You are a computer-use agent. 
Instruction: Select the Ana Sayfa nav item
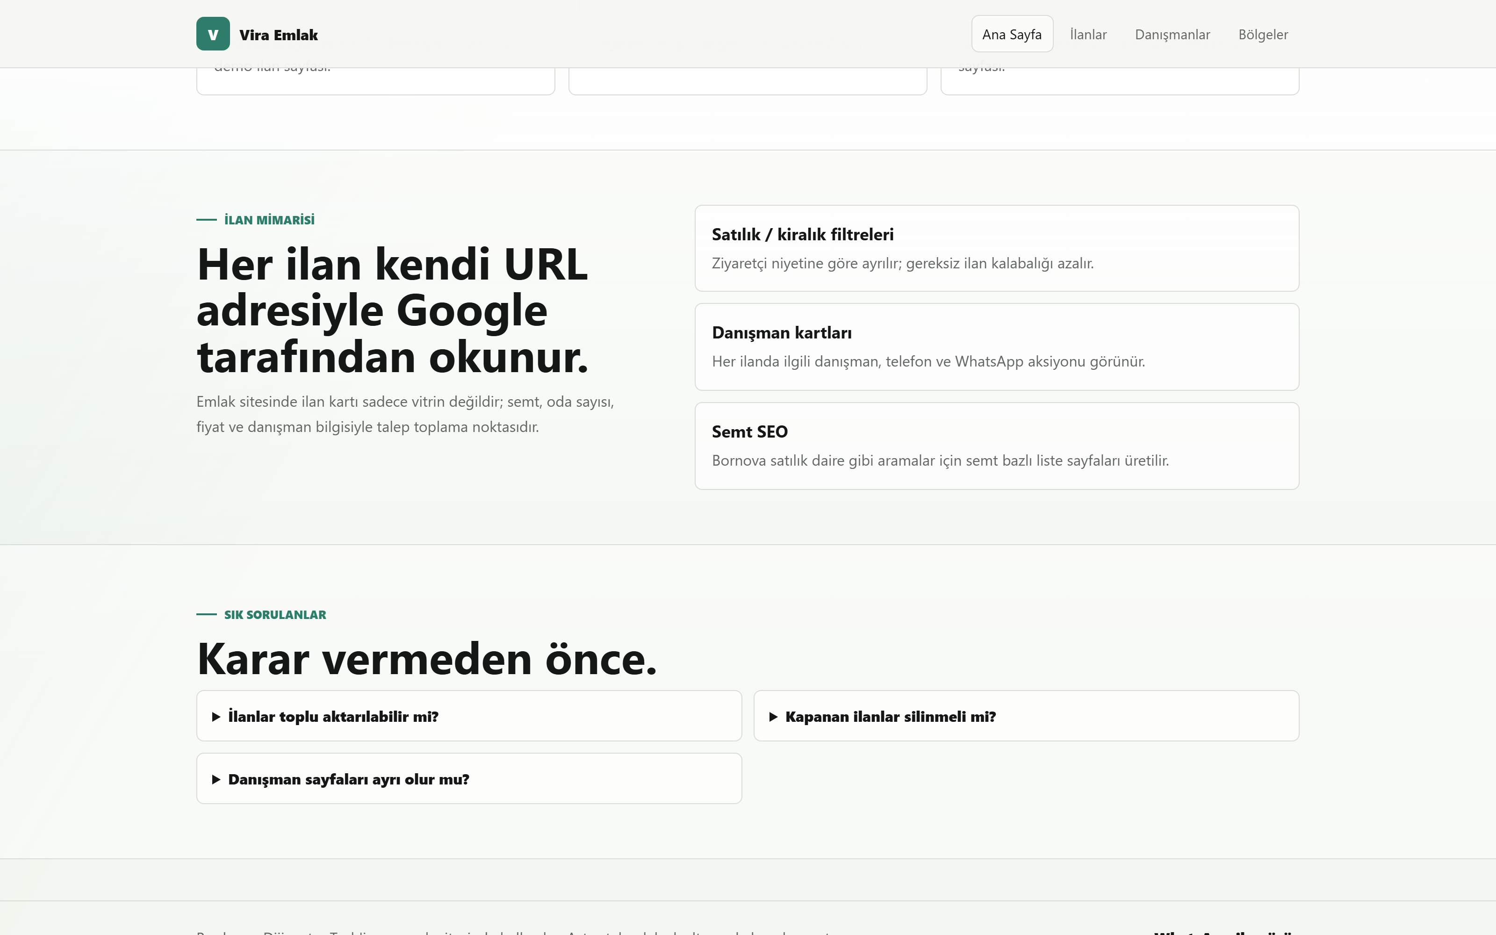point(1012,34)
